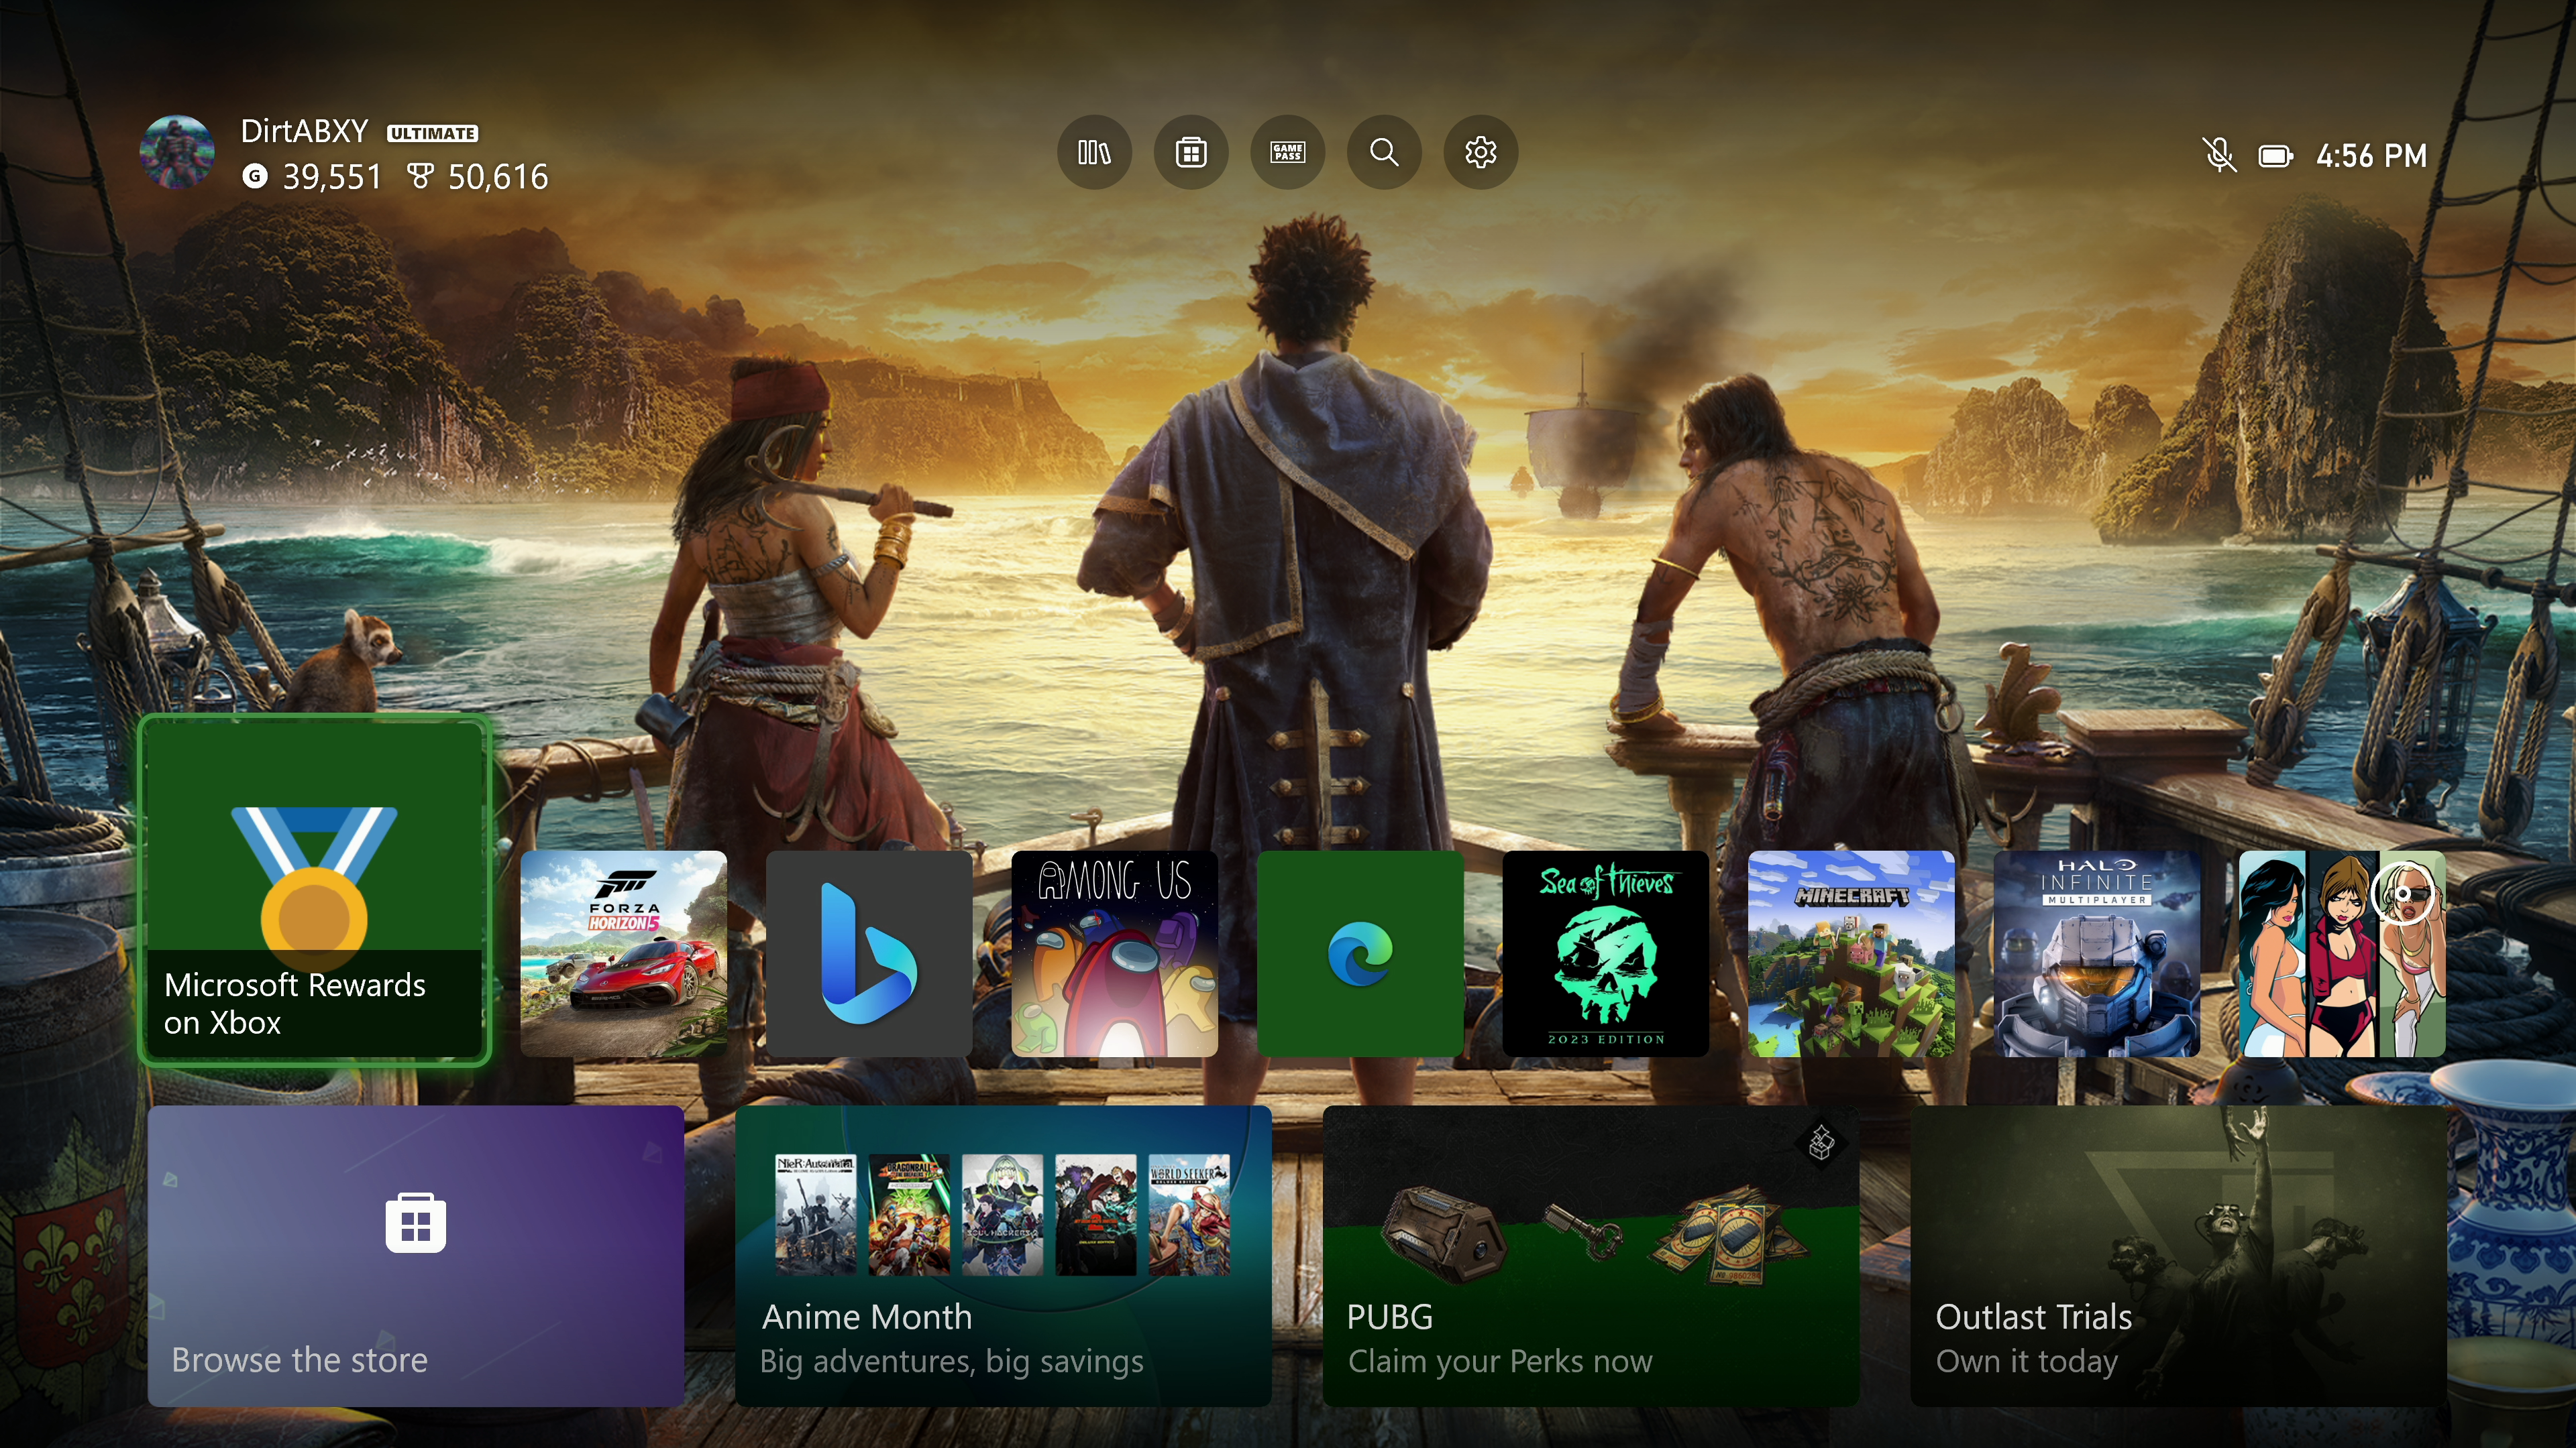Open My games & apps library icon
The height and width of the screenshot is (1448, 2576).
[x=1094, y=152]
